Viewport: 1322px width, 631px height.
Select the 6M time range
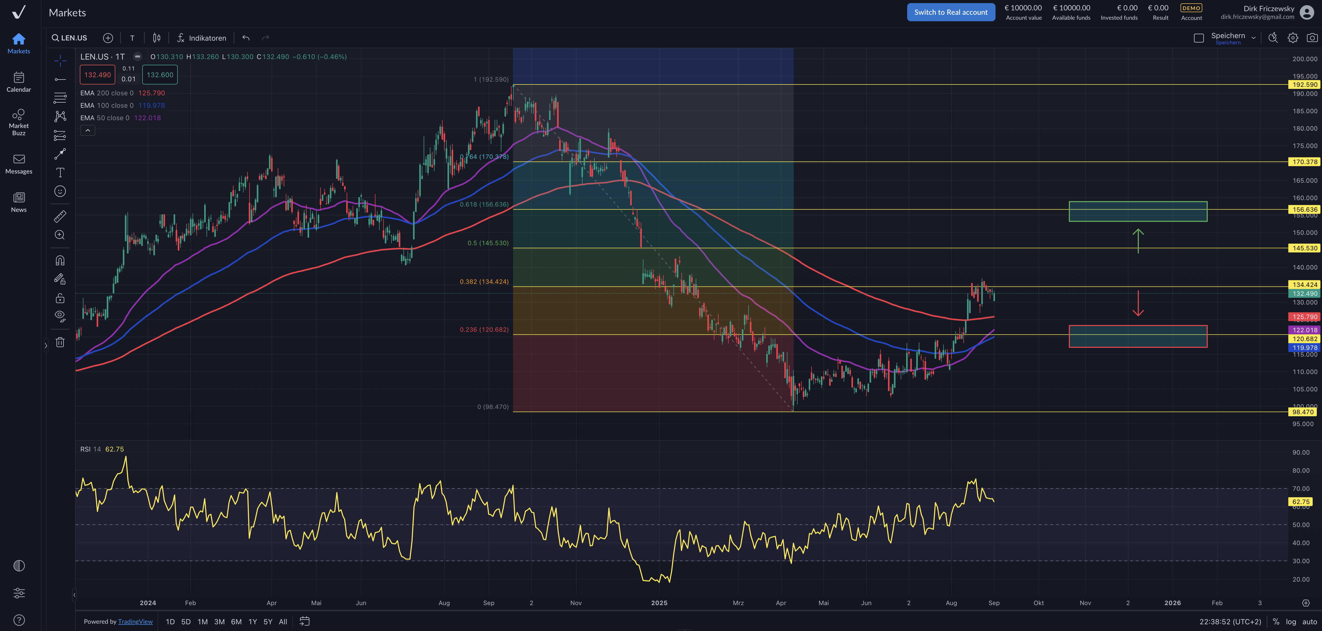(x=236, y=621)
